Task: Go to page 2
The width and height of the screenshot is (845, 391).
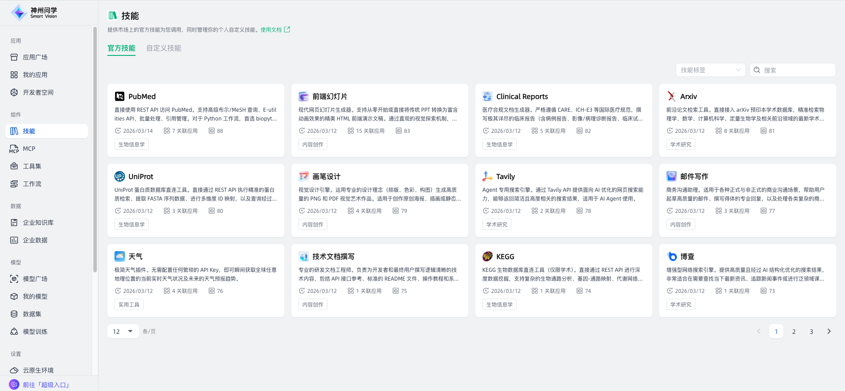Action: point(794,332)
